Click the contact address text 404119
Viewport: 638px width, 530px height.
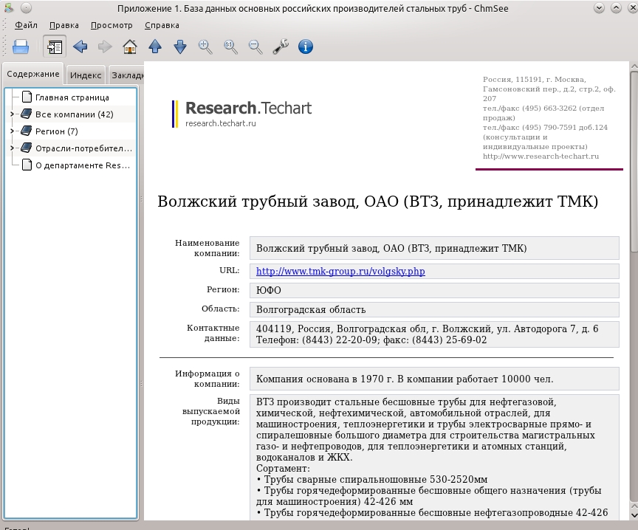pos(428,328)
